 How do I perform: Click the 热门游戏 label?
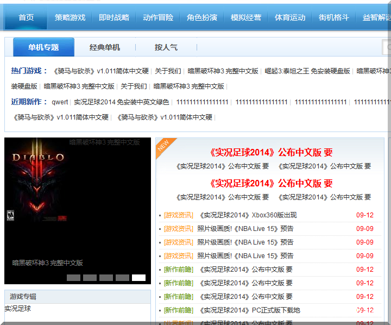29,71
